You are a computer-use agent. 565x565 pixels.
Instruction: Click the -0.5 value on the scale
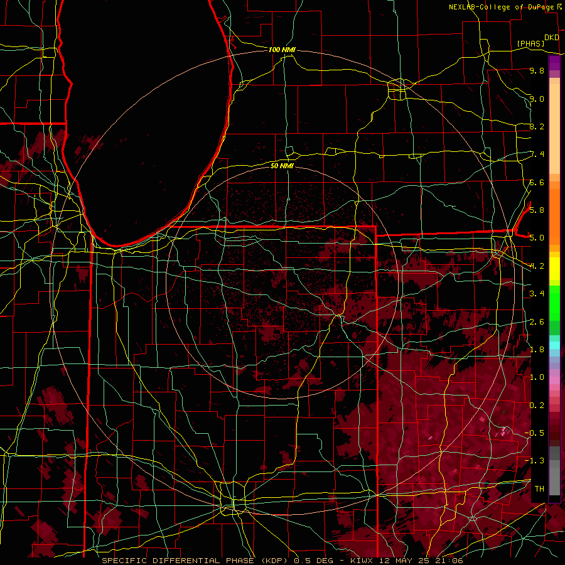(x=534, y=433)
